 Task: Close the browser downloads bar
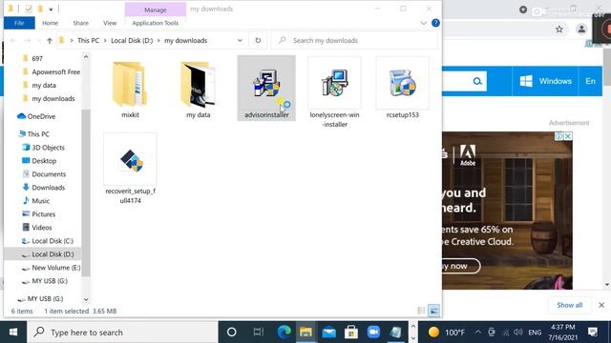coord(601,305)
